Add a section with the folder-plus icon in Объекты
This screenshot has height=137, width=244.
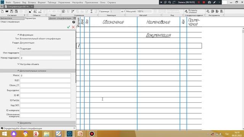[30, 11]
